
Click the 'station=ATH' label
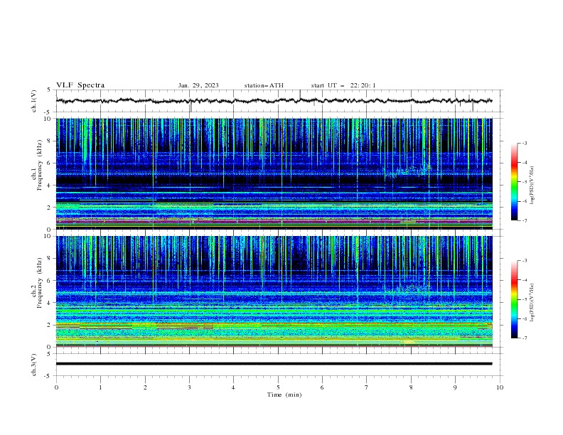[x=264, y=85]
